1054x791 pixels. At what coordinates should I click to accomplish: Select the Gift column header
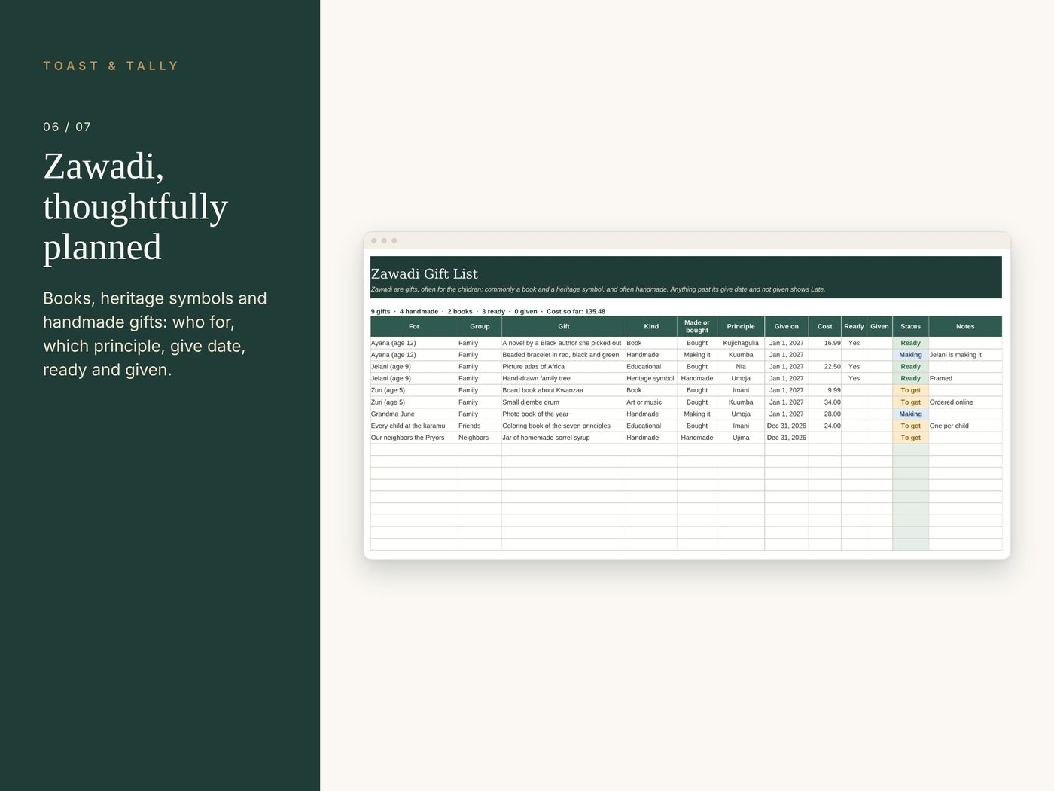point(564,326)
